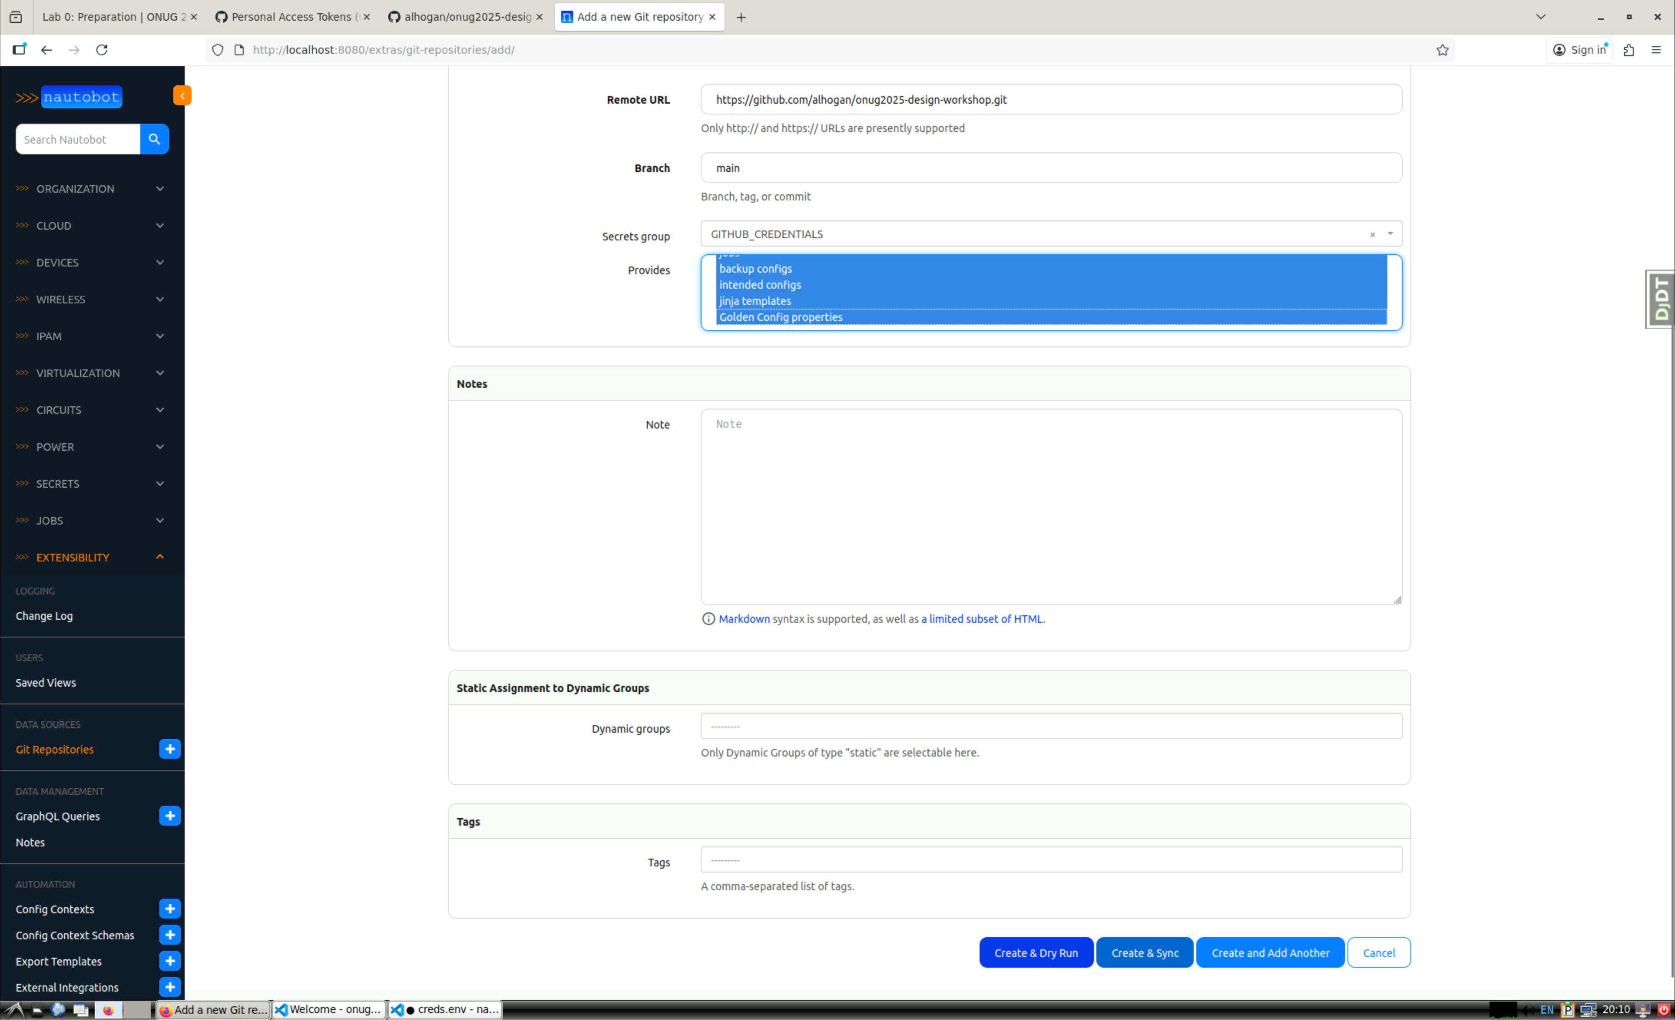
Task: Click the Nautobot search magnifier button
Action: coord(154,139)
